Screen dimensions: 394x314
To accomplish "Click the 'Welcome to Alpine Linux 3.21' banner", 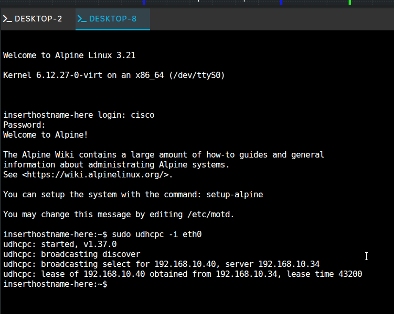I will pos(69,55).
